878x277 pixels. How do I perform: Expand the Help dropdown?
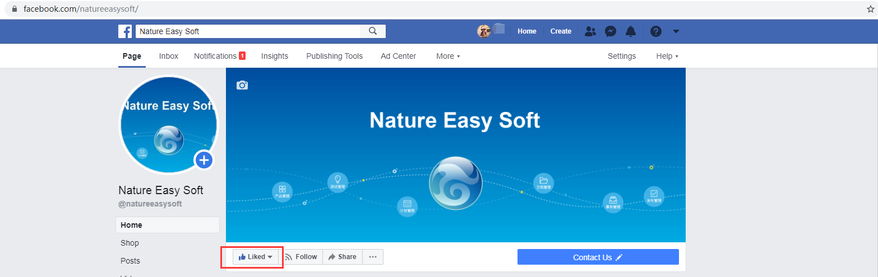(x=667, y=56)
